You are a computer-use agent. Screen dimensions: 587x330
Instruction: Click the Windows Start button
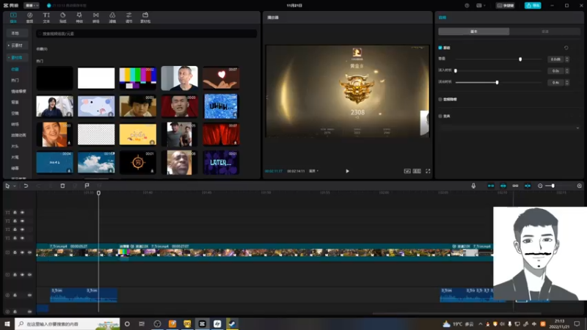(x=7, y=323)
